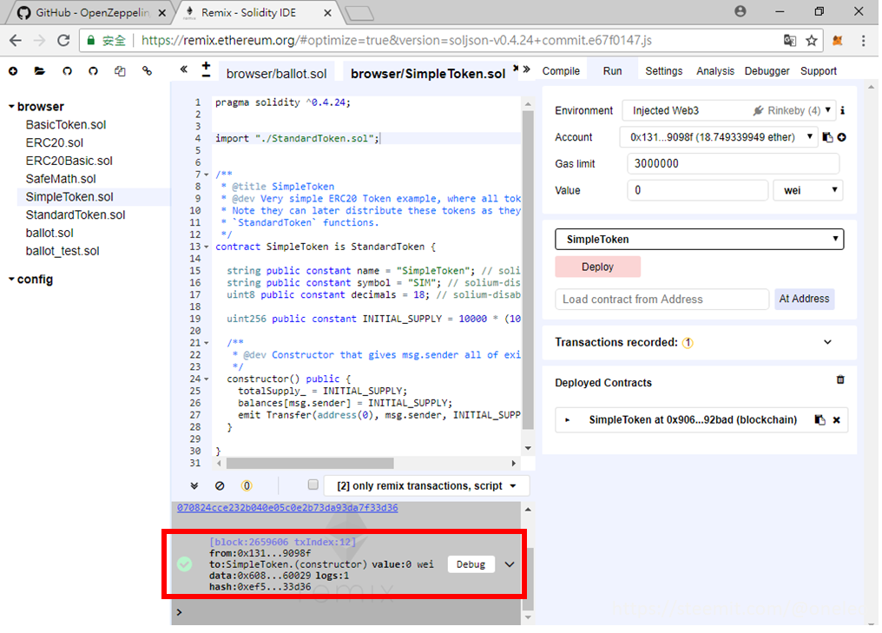Switch to the browser/ballot.sol editor tab

276,74
